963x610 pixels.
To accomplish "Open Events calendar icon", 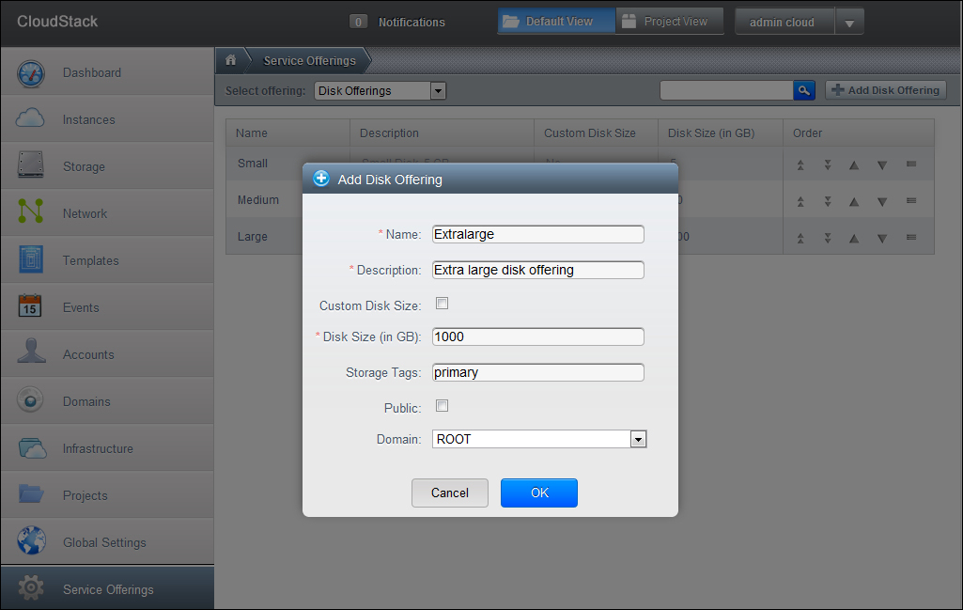I will click(31, 307).
